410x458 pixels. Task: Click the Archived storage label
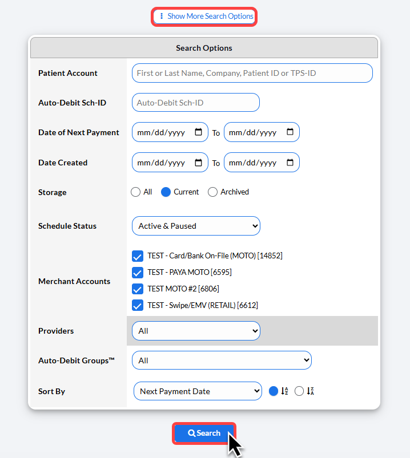click(235, 192)
